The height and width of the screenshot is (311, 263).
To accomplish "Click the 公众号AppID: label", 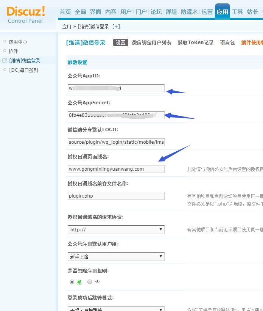I will pyautogui.click(x=84, y=76).
